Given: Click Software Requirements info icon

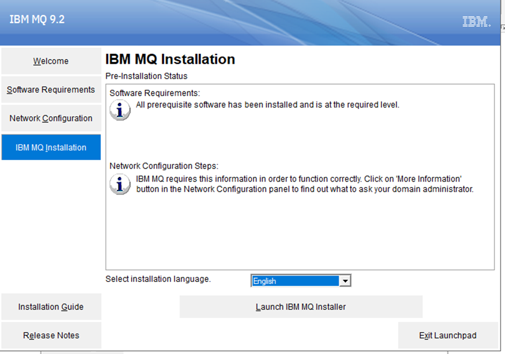Looking at the screenshot, I should 120,110.
